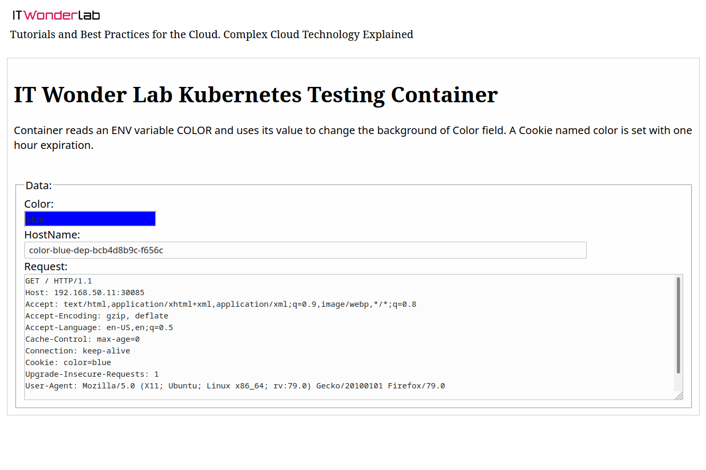
Task: Click the Accept-Encoding: gzip, deflate line
Action: click(97, 316)
